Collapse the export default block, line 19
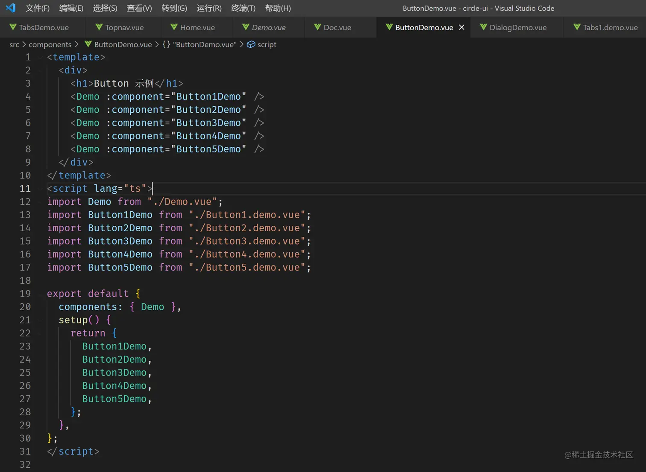The image size is (646, 472). tap(40, 294)
